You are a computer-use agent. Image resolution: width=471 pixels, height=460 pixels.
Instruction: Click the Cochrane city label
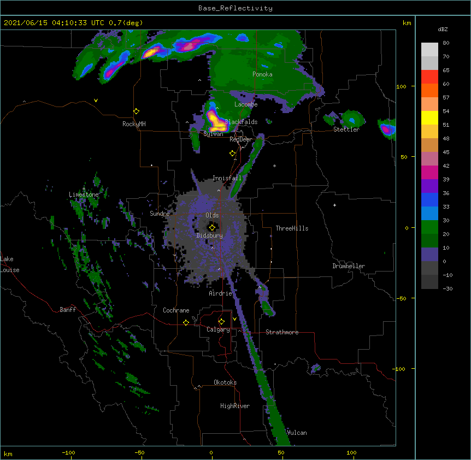coord(176,310)
